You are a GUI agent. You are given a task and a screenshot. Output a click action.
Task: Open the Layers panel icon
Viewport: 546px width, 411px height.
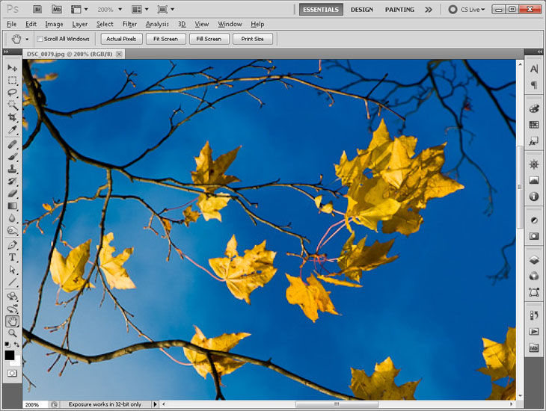[x=534, y=259]
